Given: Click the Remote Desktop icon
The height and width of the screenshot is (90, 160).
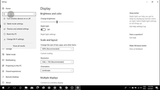Looking at the screenshot, I should (3, 77).
